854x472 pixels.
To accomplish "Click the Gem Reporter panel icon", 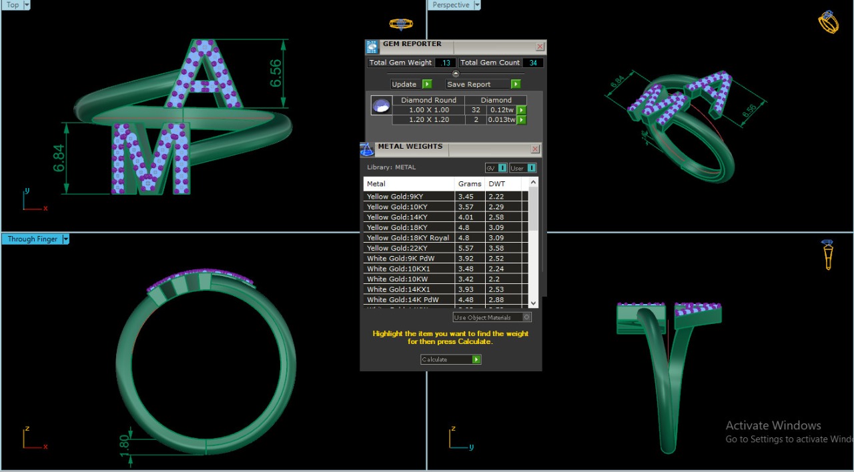I will (x=372, y=47).
